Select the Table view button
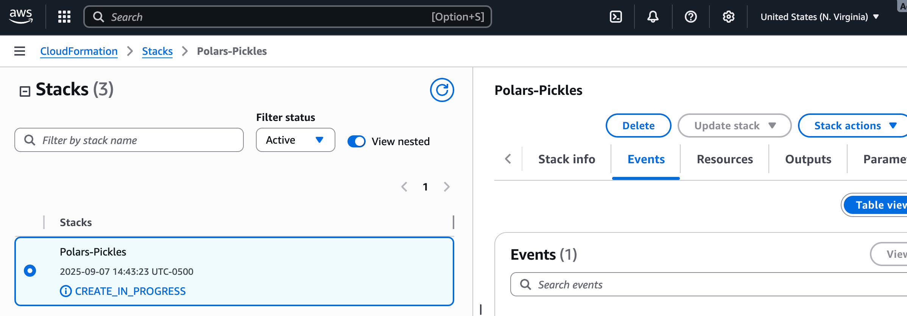Screen dimensions: 907x316 [876, 205]
